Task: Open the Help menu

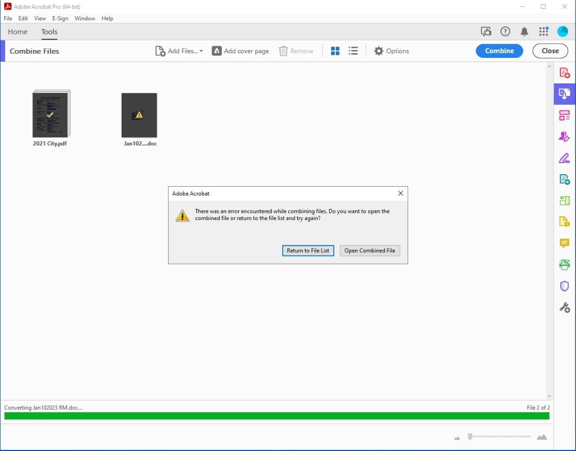Action: (x=107, y=18)
